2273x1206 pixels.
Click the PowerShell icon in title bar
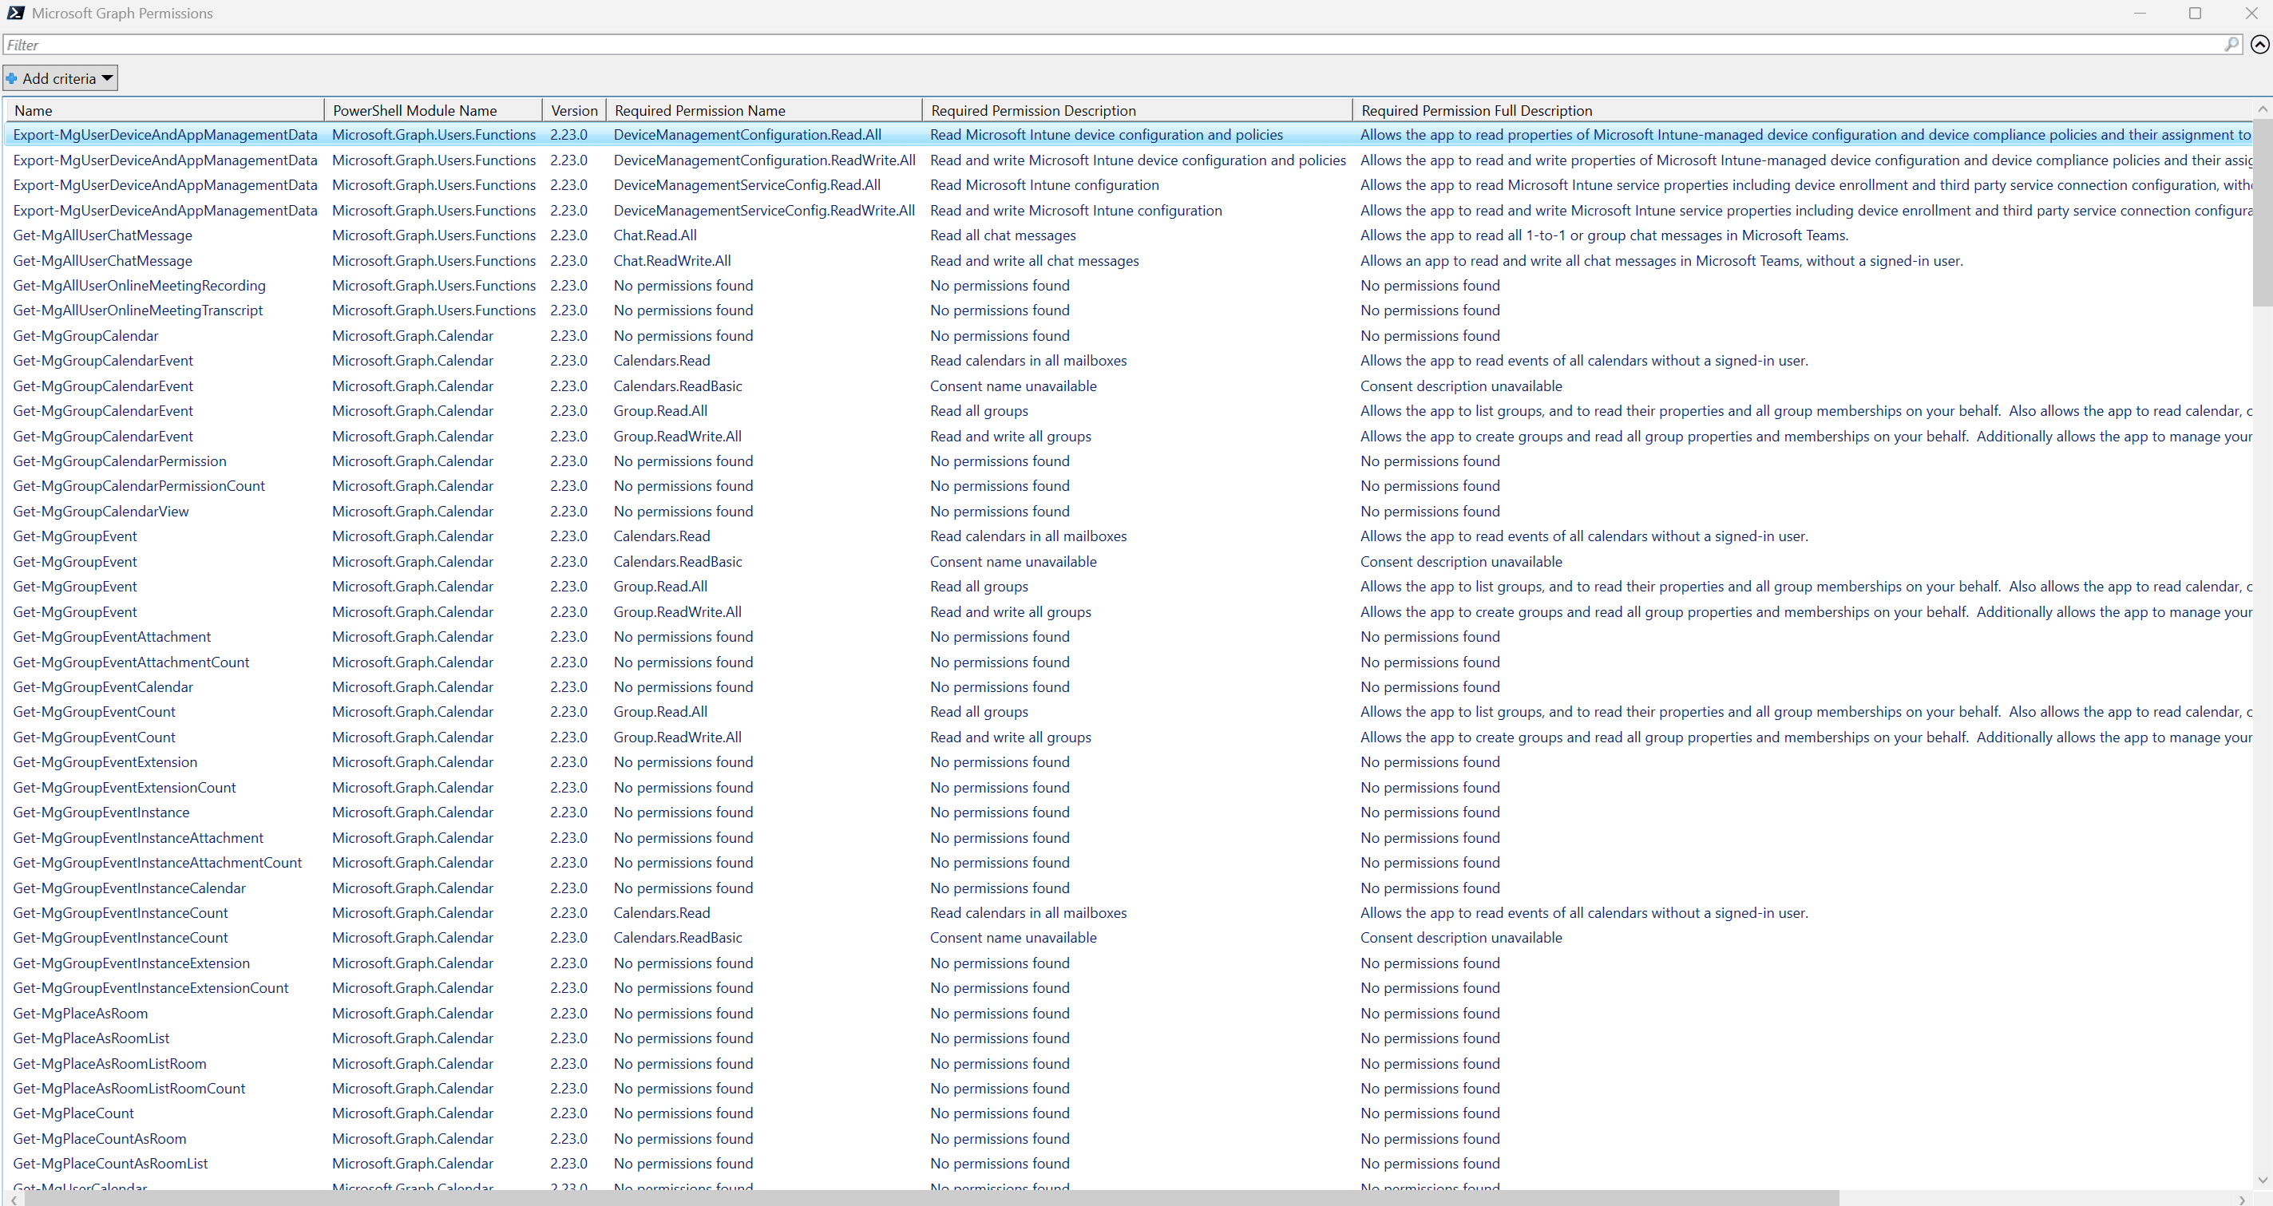tap(16, 14)
